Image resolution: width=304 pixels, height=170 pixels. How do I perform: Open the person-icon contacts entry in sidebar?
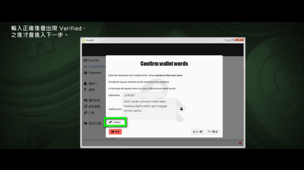coord(90,83)
